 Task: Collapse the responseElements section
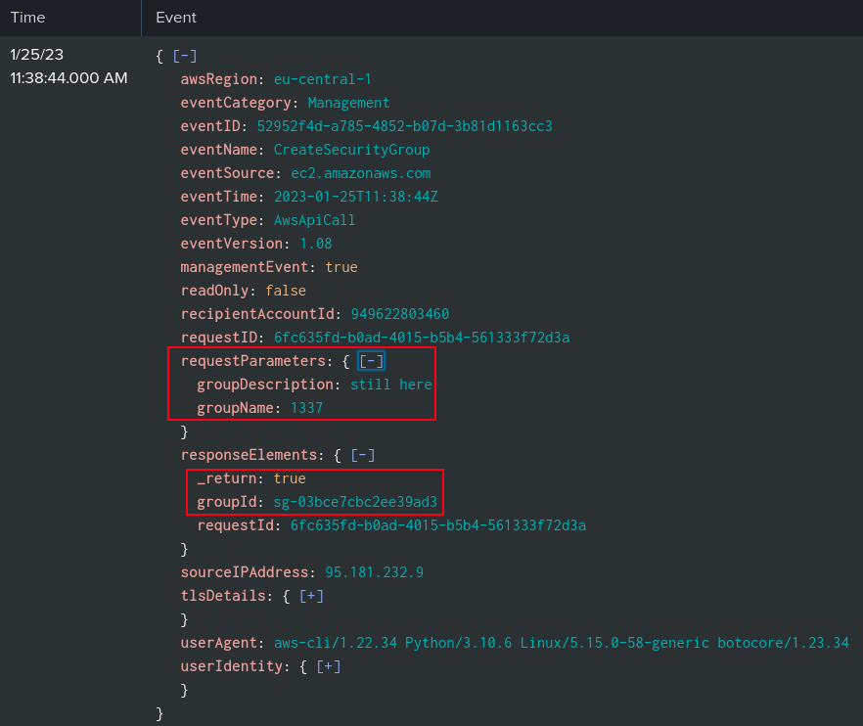tap(363, 455)
